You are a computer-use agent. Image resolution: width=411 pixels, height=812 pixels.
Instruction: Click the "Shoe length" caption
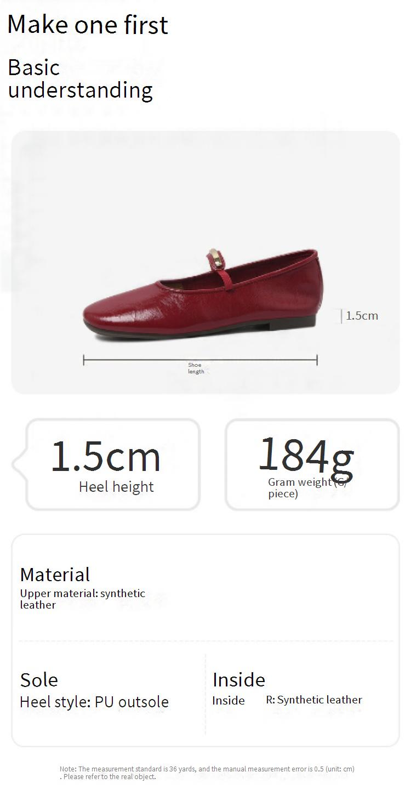pyautogui.click(x=196, y=368)
